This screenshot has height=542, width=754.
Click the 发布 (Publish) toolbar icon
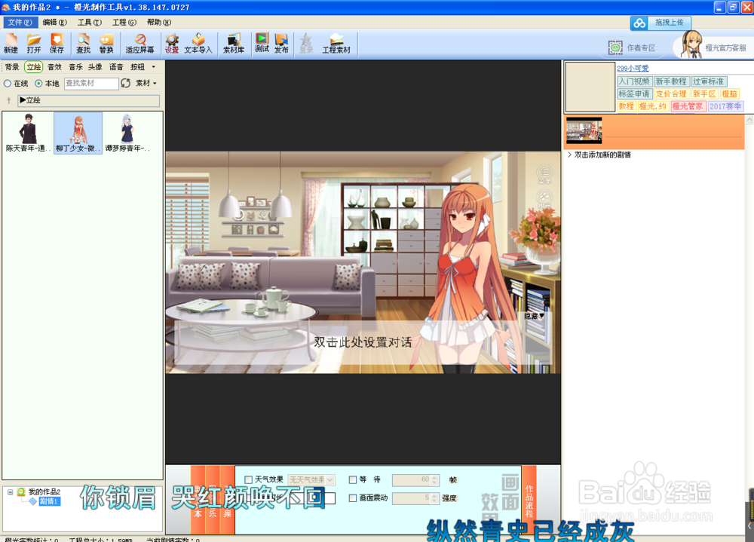[281, 43]
